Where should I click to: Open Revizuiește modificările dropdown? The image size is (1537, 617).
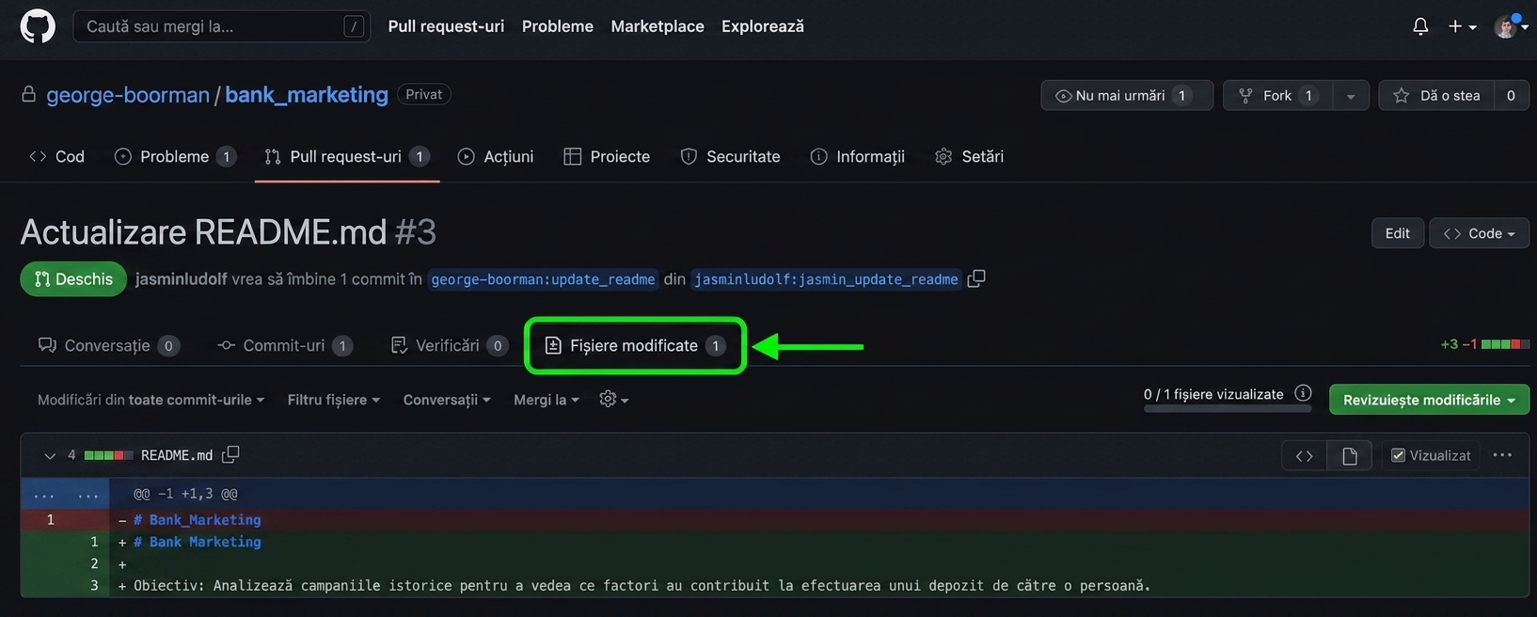point(1429,400)
